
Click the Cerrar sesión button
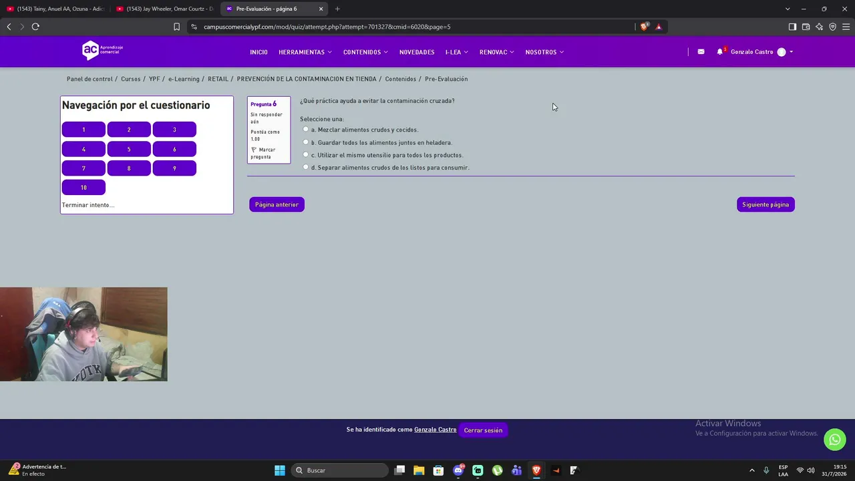point(483,430)
